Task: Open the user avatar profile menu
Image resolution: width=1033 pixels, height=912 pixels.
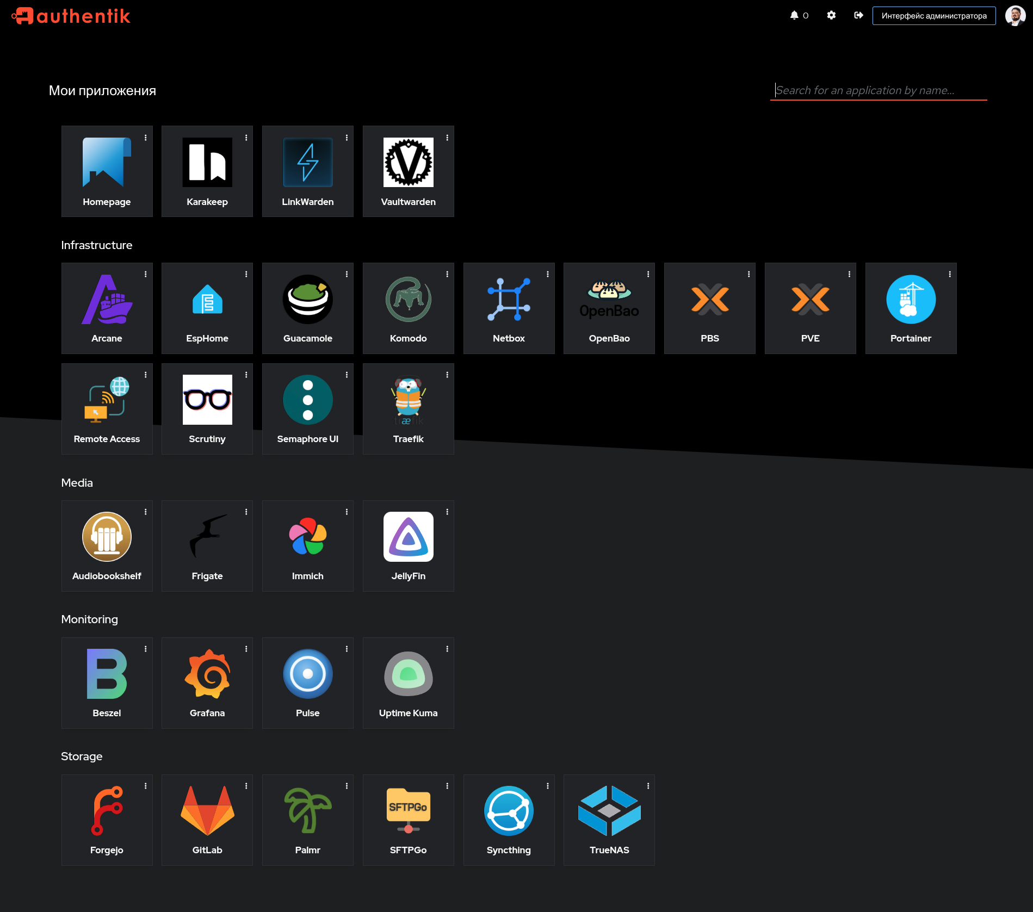Action: click(x=1015, y=16)
